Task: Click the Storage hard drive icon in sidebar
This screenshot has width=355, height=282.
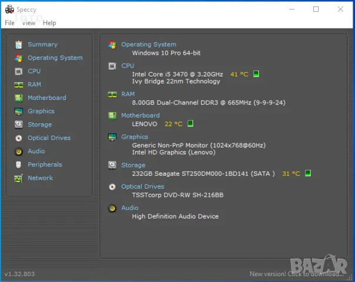Action: click(19, 125)
